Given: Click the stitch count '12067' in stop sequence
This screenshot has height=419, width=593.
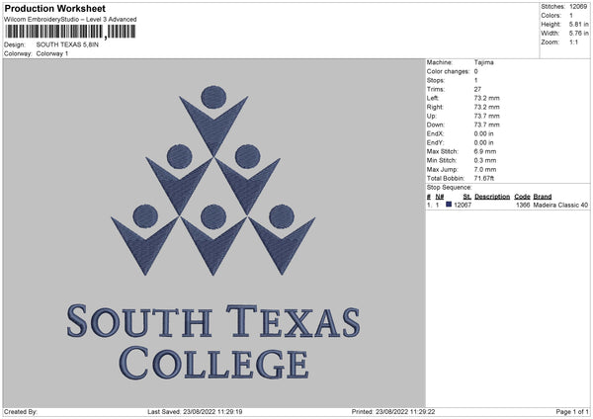Looking at the screenshot, I should point(463,205).
